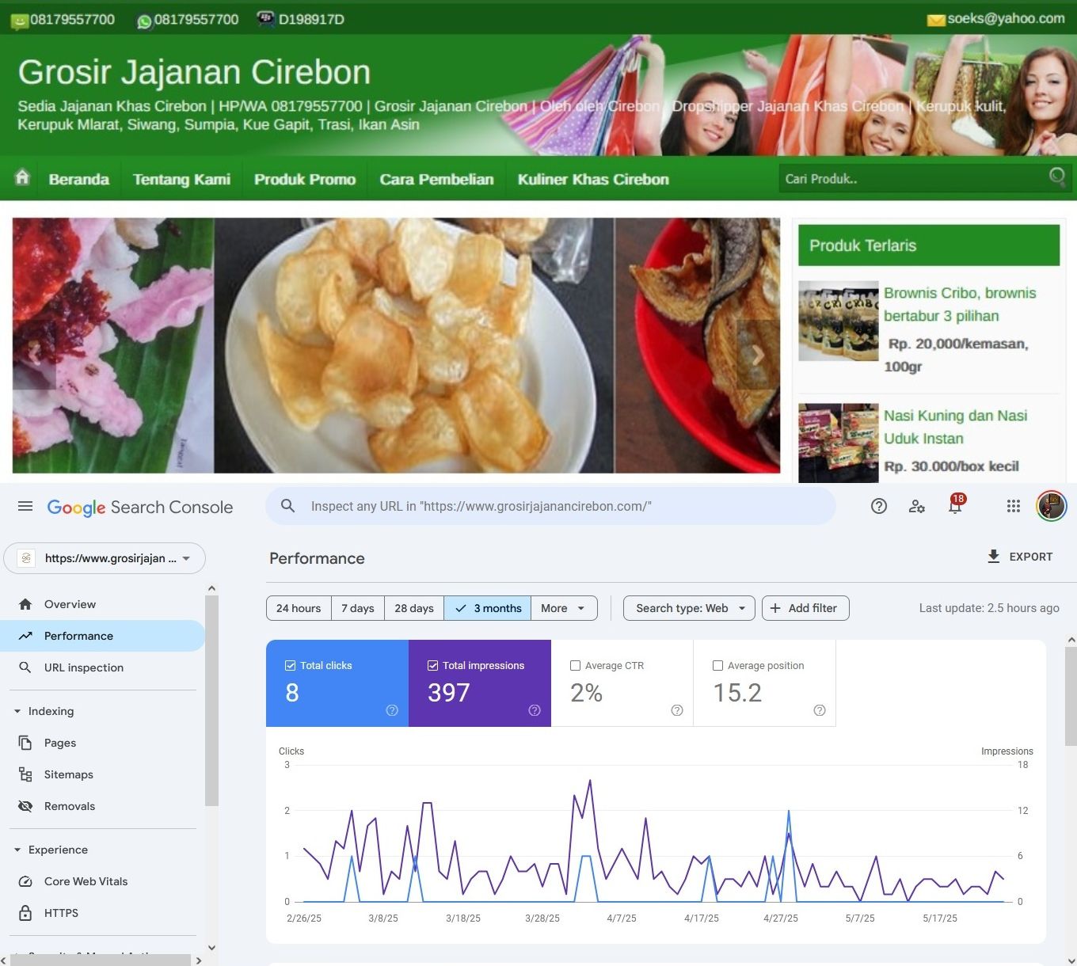This screenshot has height=966, width=1077.
Task: Go to next slide in carousel
Action: pyautogui.click(x=757, y=356)
